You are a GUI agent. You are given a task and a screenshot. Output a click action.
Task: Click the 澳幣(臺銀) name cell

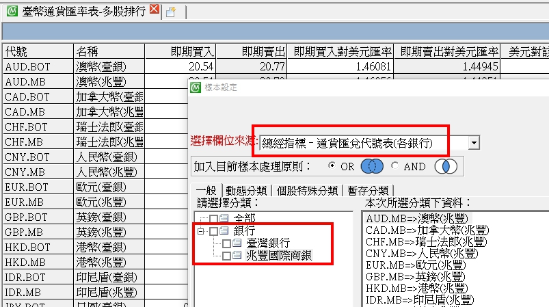pos(109,66)
